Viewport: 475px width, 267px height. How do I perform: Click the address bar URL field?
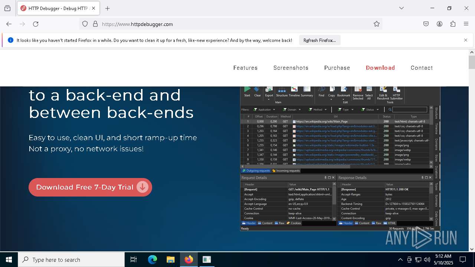point(230,24)
